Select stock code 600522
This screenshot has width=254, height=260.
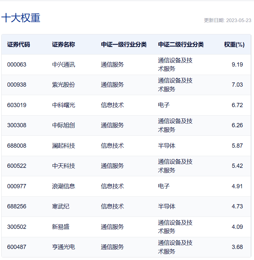[x=17, y=166]
